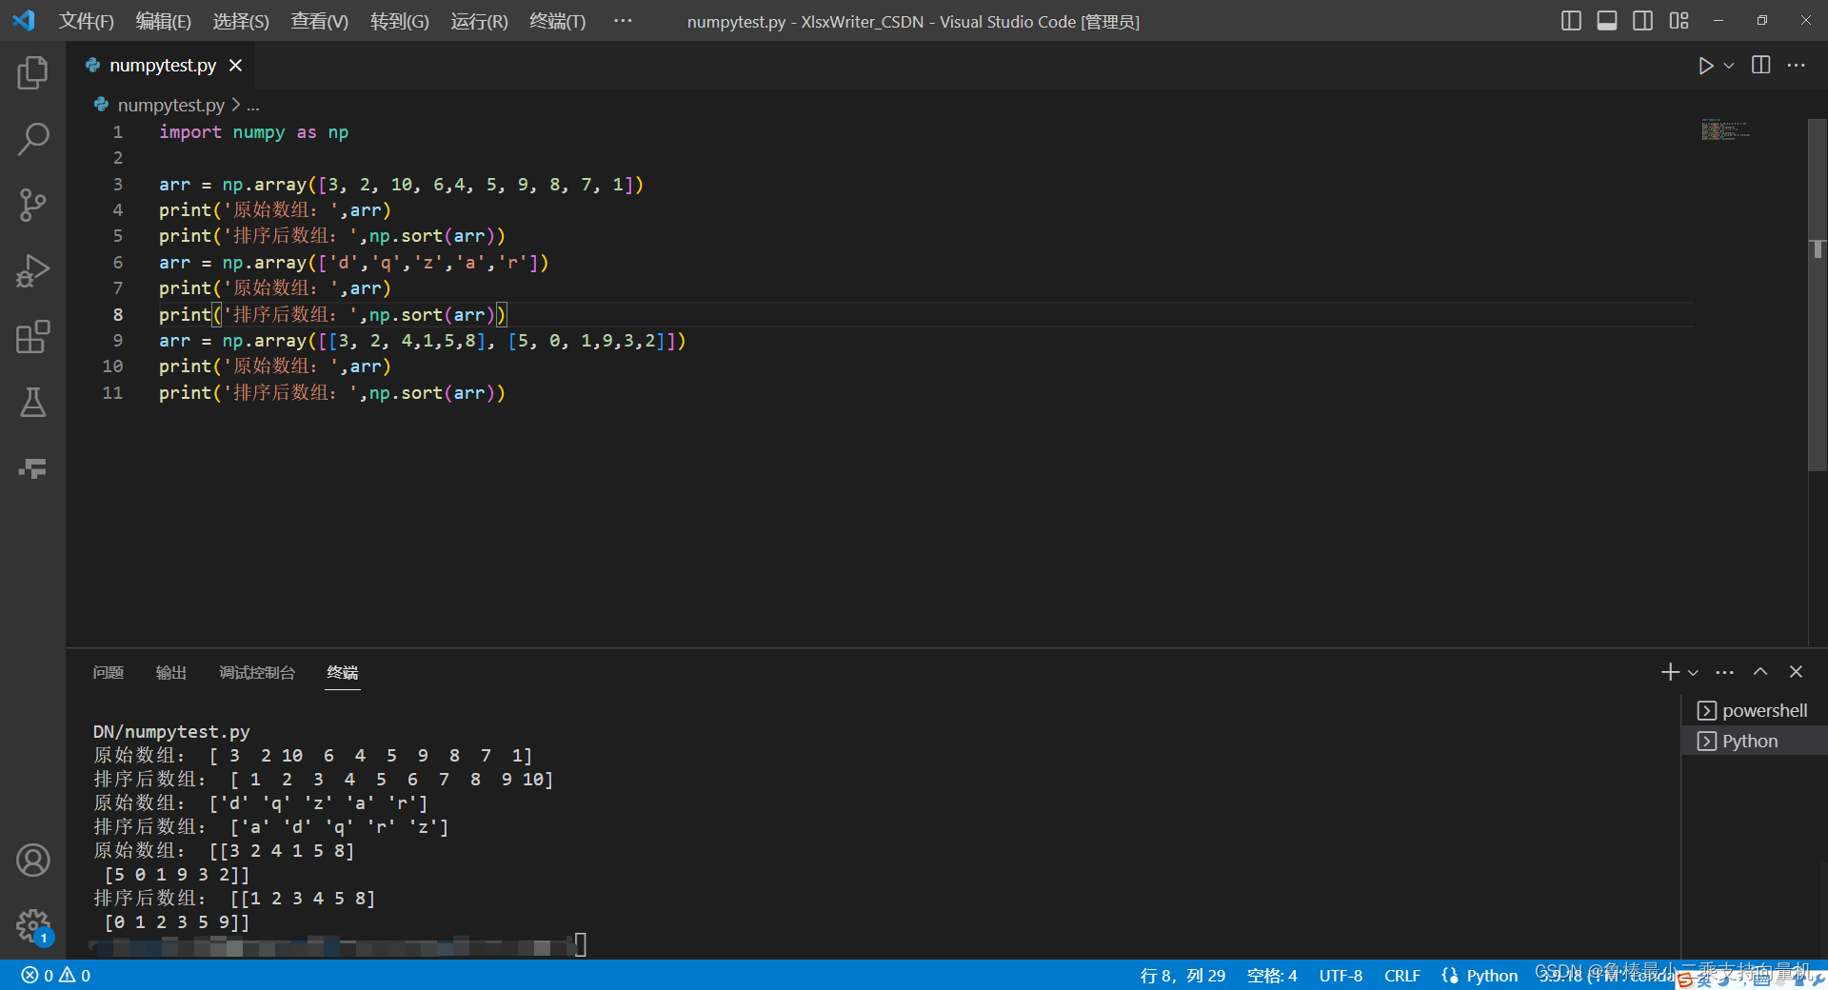
Task: Click the numpytest.py breadcrumb item
Action: [x=171, y=105]
